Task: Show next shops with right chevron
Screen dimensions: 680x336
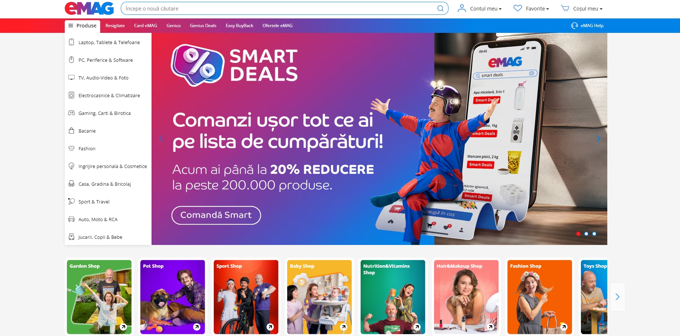Action: click(617, 297)
